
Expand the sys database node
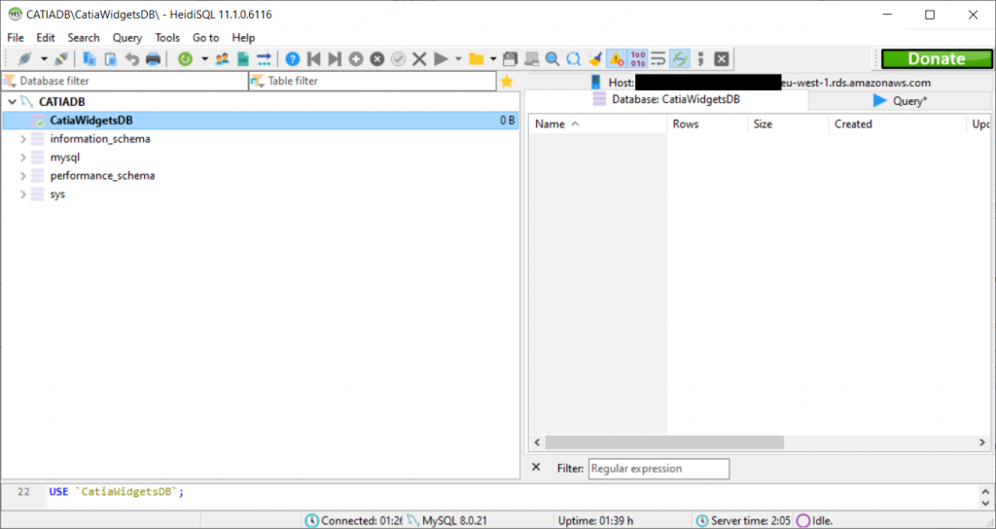click(x=23, y=194)
